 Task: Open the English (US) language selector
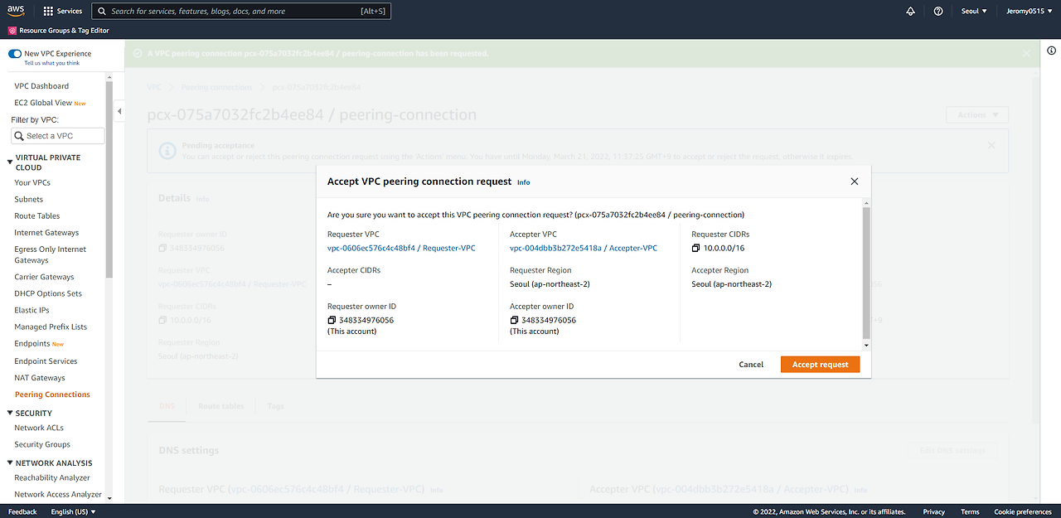73,511
